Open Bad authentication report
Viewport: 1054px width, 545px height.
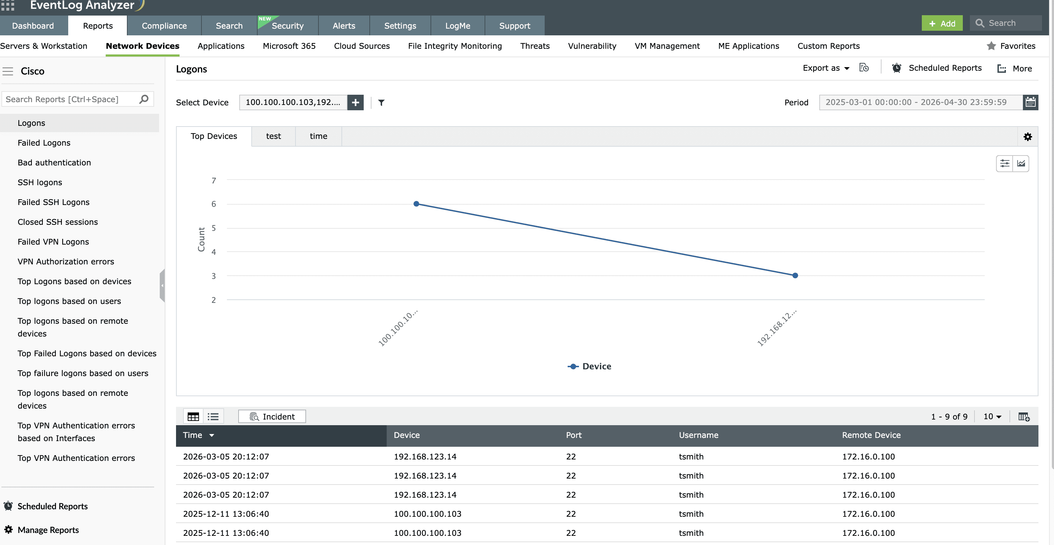click(x=54, y=163)
